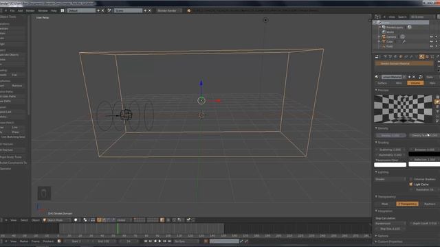Open the Object Mode dropdown
Viewport: 440px width, 247px height.
tap(57, 220)
